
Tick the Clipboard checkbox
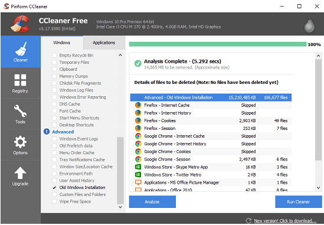pos(54,69)
